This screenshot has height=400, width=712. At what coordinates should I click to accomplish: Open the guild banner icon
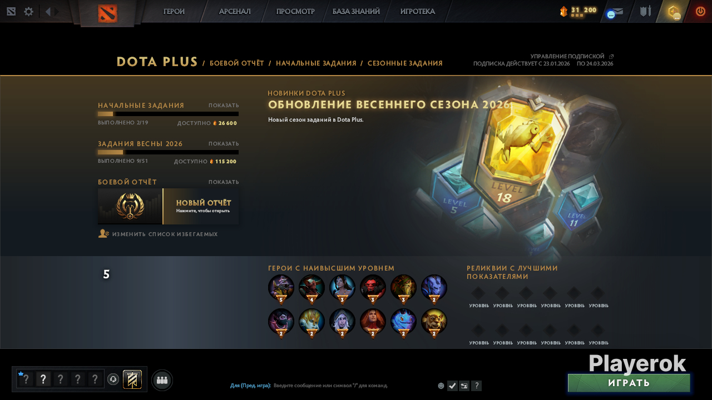[132, 379]
